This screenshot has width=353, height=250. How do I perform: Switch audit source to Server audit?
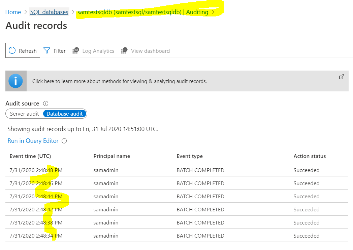[24, 114]
